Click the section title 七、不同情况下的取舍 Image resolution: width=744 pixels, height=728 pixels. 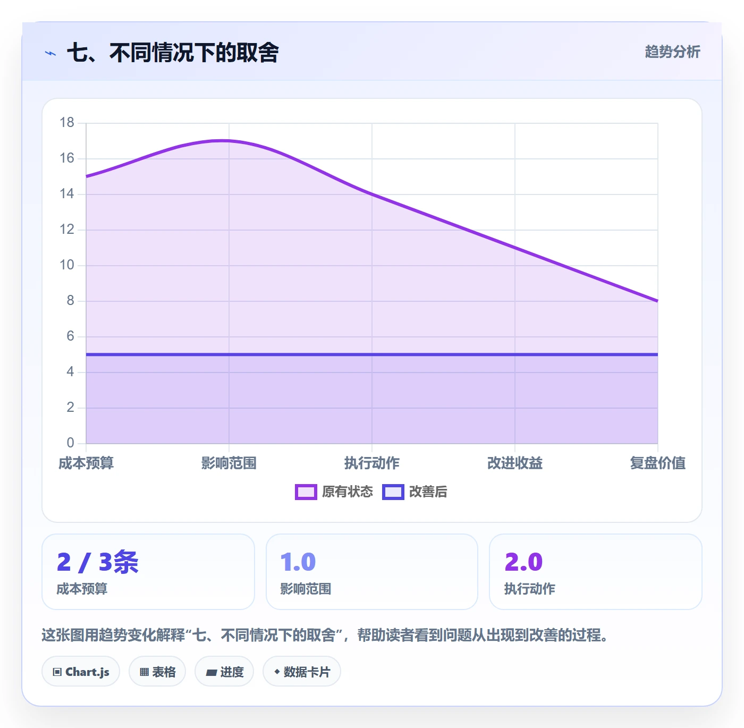[x=173, y=53]
